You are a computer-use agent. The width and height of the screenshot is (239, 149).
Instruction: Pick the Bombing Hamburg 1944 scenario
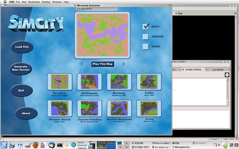[119, 82]
